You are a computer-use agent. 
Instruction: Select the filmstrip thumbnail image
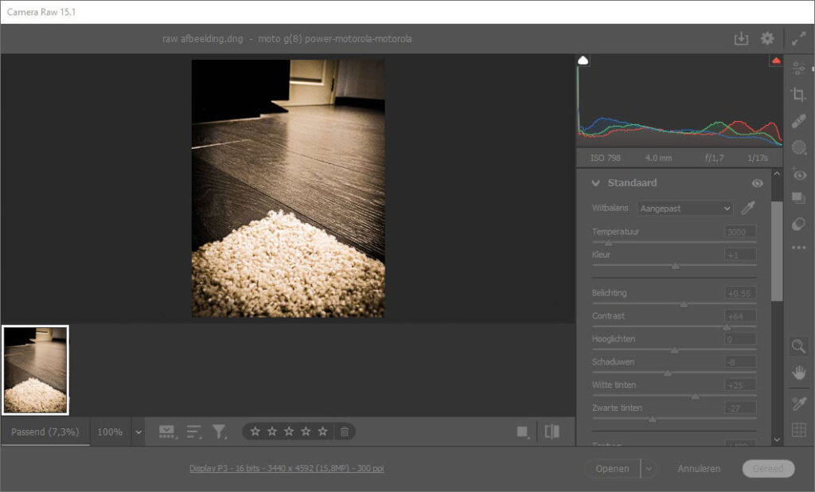click(x=35, y=369)
